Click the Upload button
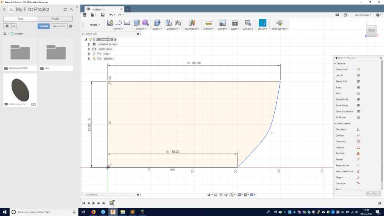384x216 pixels. [44, 26]
